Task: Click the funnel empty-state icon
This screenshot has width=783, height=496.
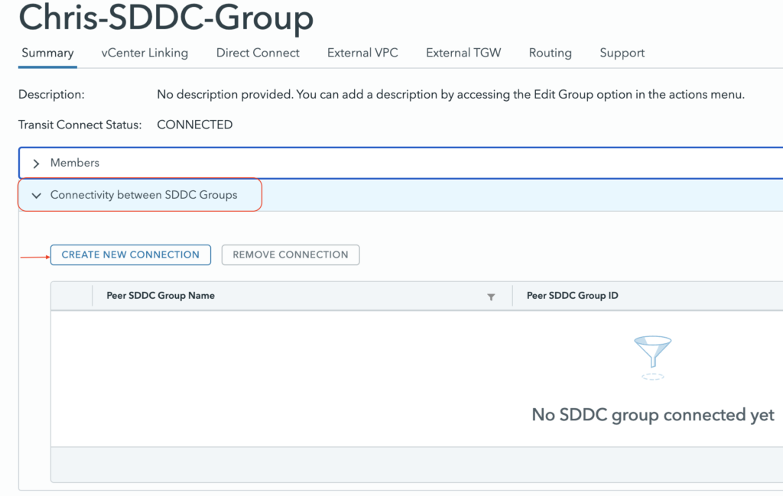Action: pos(652,354)
